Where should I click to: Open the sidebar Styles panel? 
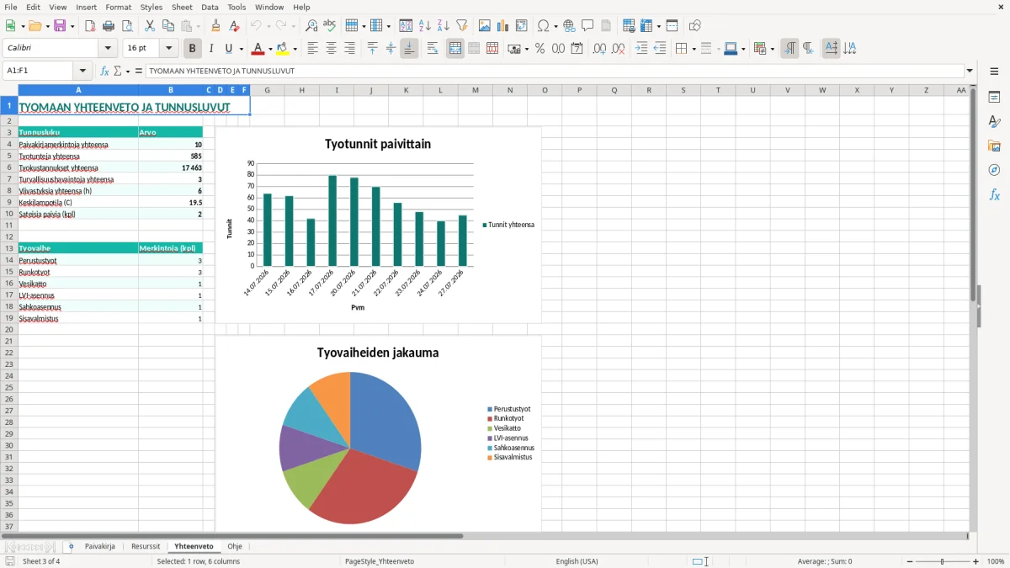(x=994, y=122)
